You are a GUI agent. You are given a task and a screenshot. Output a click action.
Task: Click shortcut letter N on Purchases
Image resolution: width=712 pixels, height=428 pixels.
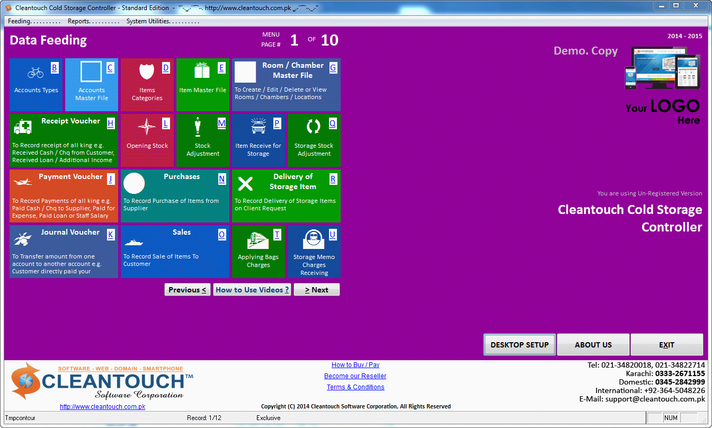point(222,179)
